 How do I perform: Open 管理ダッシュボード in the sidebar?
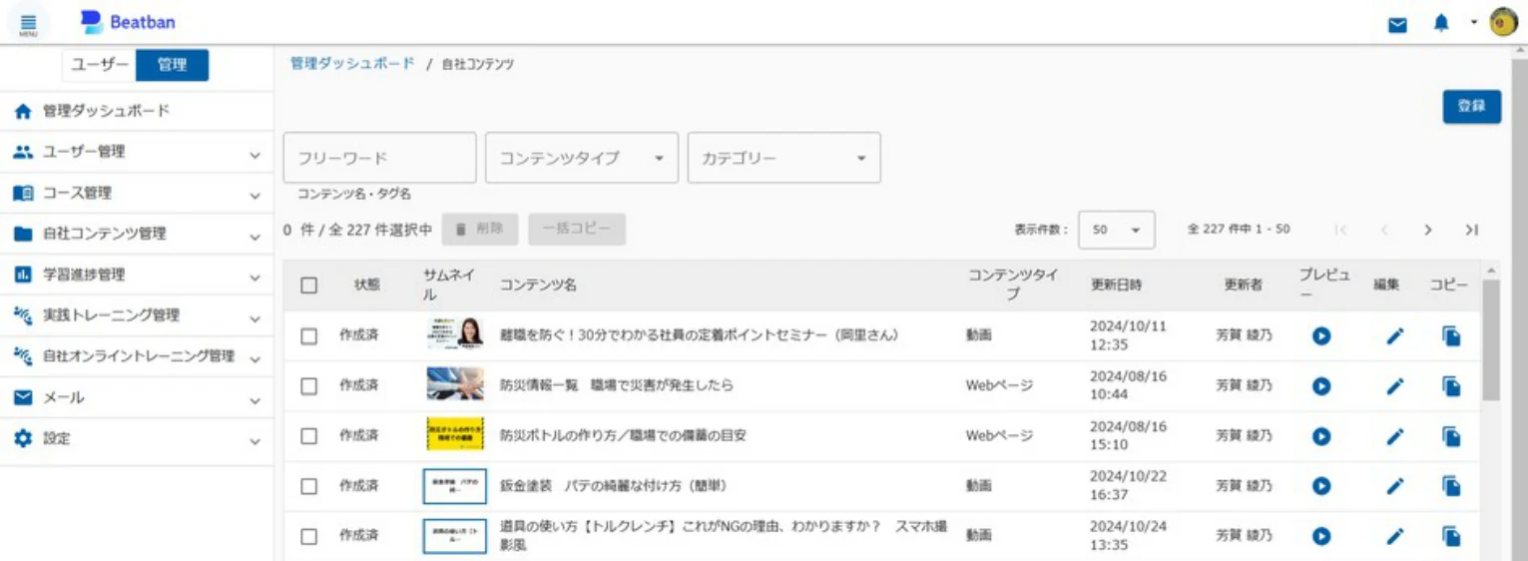pos(137,111)
